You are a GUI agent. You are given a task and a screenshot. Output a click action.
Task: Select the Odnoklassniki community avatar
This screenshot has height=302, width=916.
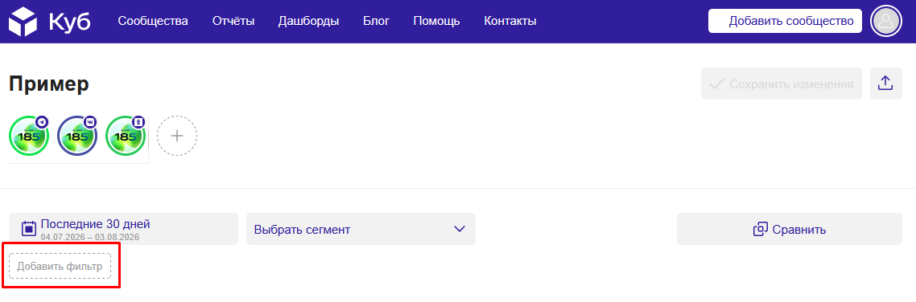tap(125, 135)
